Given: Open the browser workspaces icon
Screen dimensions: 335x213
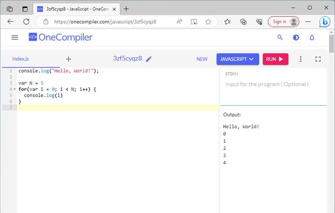Looking at the screenshot, I should [10, 9].
